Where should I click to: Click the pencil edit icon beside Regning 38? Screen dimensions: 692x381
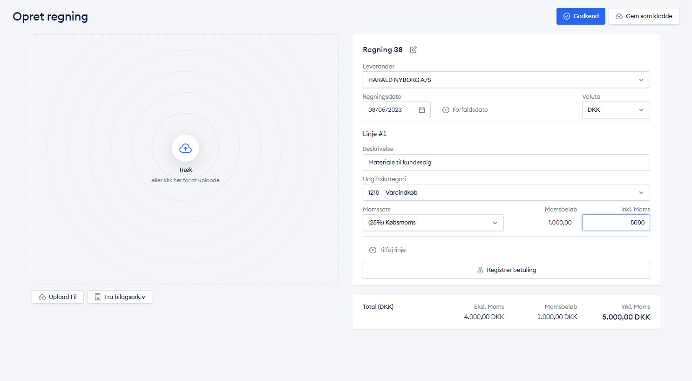(x=413, y=50)
